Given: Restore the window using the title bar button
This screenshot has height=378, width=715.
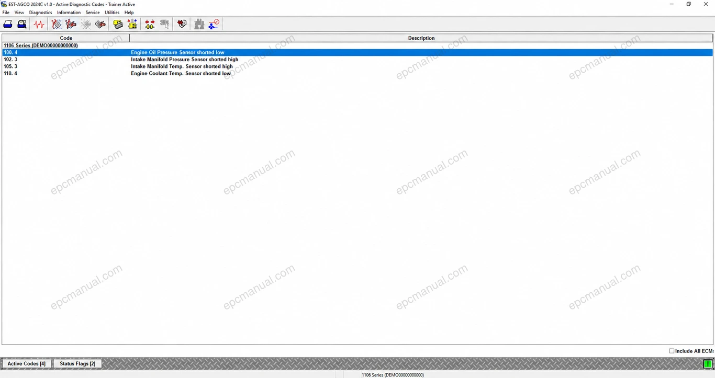Looking at the screenshot, I should tap(689, 4).
